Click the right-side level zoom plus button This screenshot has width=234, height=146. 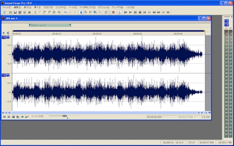click(202, 113)
